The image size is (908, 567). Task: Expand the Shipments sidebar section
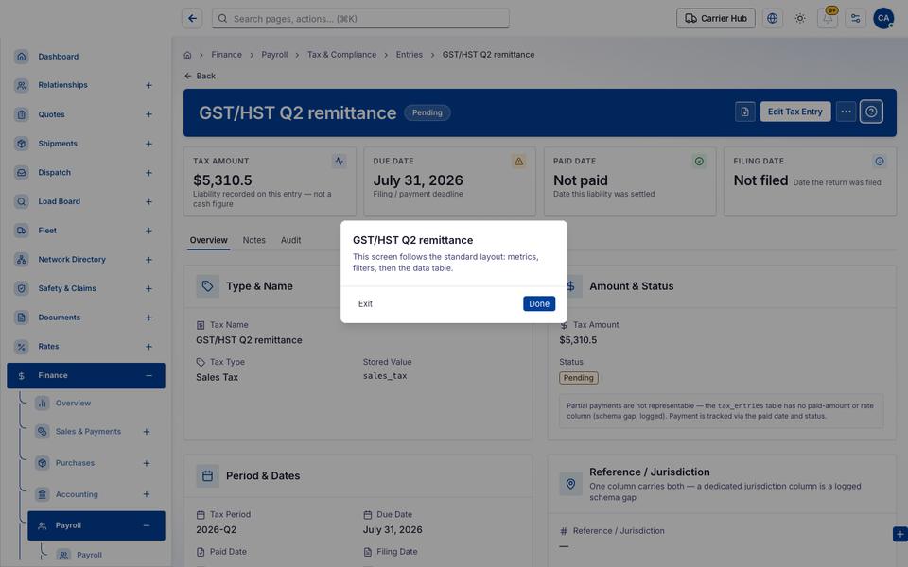tap(148, 144)
